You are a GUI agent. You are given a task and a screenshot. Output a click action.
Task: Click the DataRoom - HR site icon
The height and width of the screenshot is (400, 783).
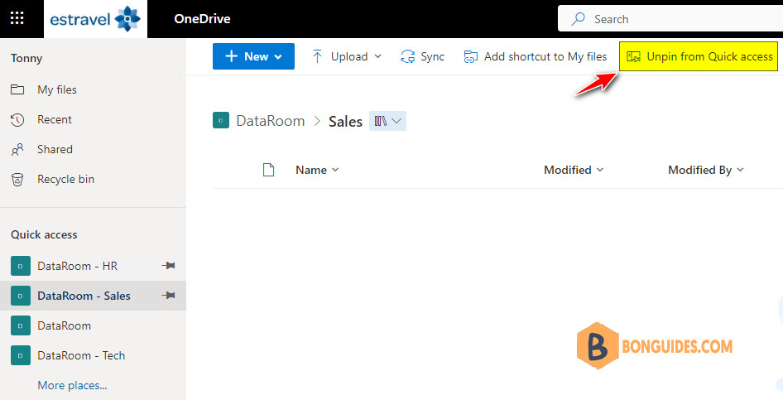coord(21,266)
